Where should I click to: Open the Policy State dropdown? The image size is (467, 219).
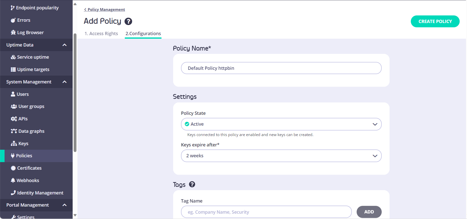281,124
